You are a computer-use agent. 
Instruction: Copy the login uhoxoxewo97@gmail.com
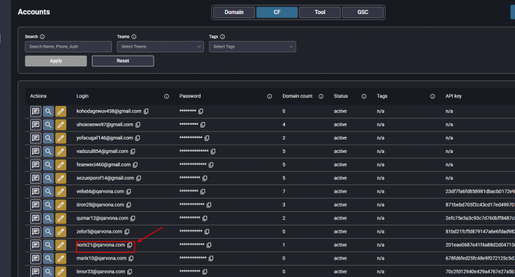[138, 125]
